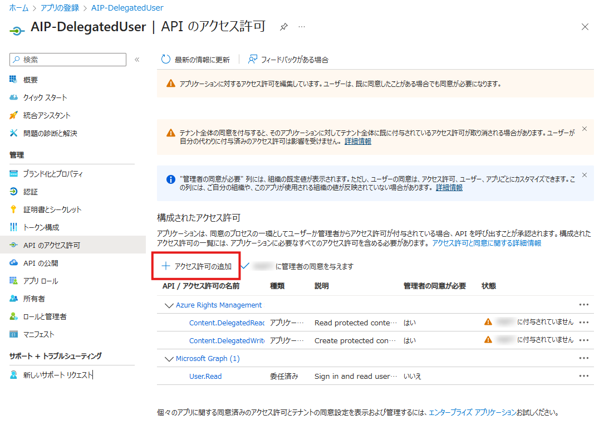604x439 pixels.
Task: Open マニフェスト in the sidebar
Action: 38,334
